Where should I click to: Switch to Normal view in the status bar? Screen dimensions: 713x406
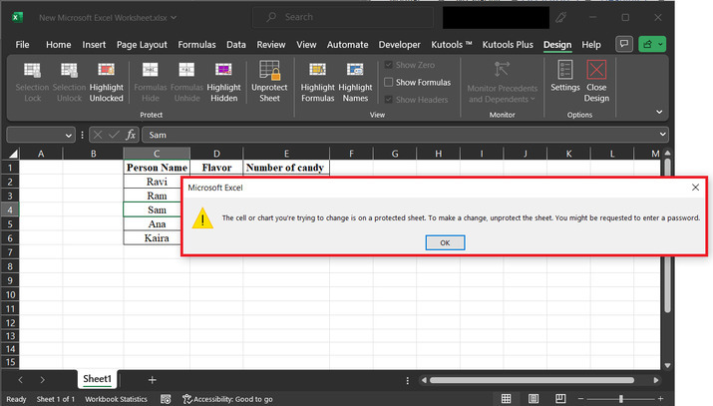(x=506, y=399)
